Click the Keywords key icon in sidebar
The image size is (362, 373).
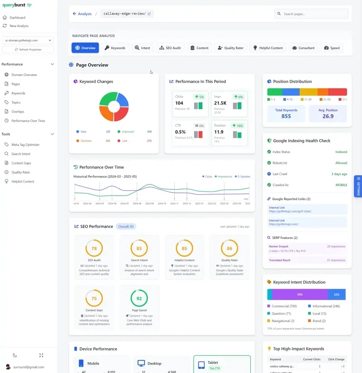point(6,93)
